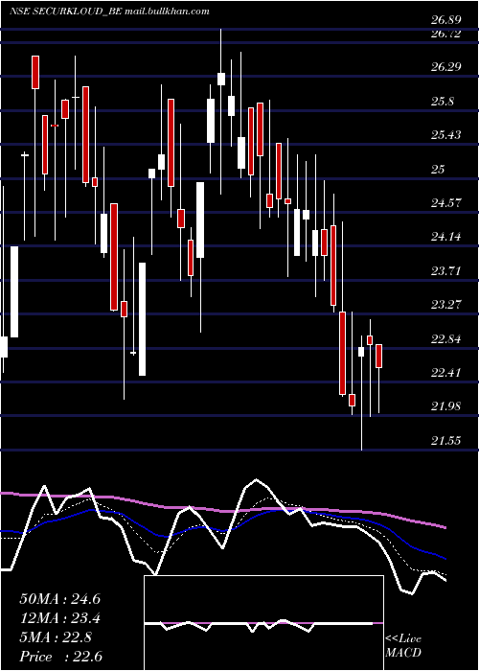This screenshot has height=671, width=479.
Task: Click inside the MACD indicator box
Action: coord(263,623)
